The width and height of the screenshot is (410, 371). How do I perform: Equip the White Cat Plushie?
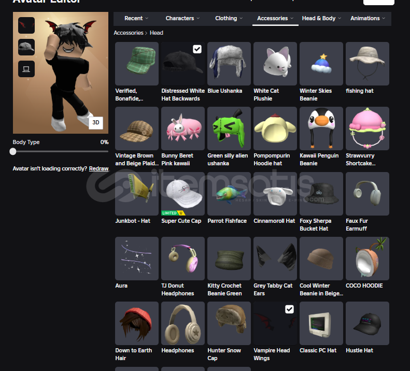(x=275, y=64)
